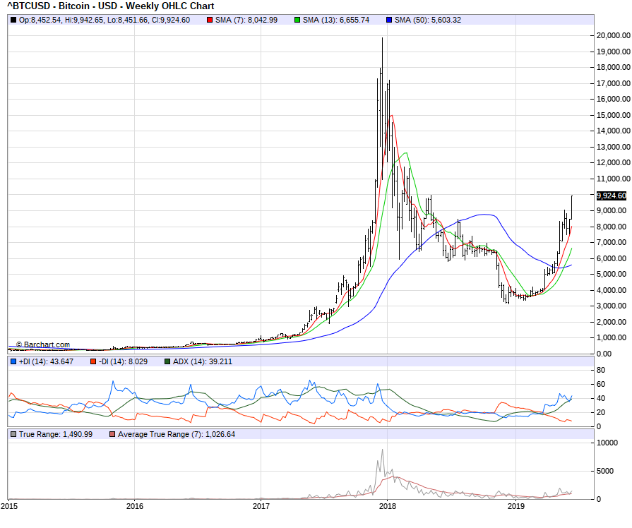The width and height of the screenshot is (632, 528).
Task: Click the 40 label on the ADX axis
Action: [x=600, y=398]
